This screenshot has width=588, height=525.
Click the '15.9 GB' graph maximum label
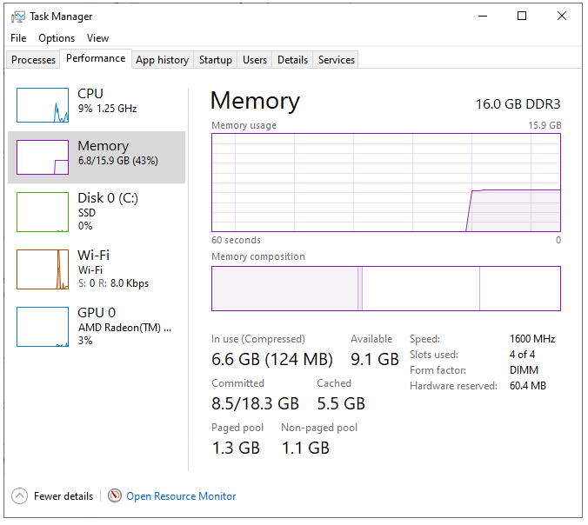coord(545,125)
